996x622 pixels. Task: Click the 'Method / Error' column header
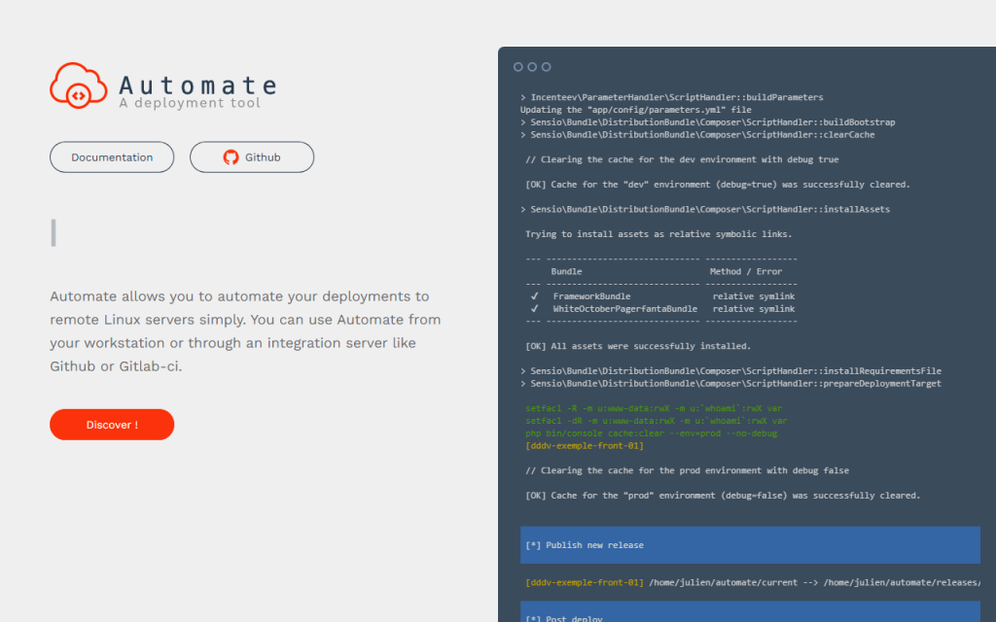click(746, 272)
